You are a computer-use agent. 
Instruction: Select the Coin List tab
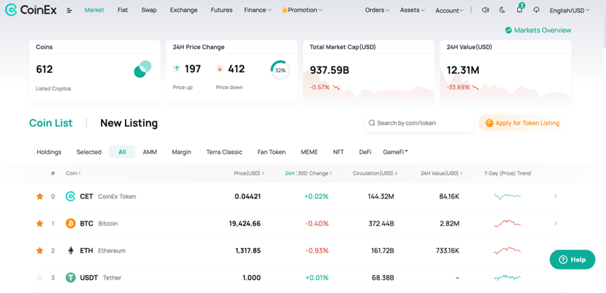click(x=51, y=123)
